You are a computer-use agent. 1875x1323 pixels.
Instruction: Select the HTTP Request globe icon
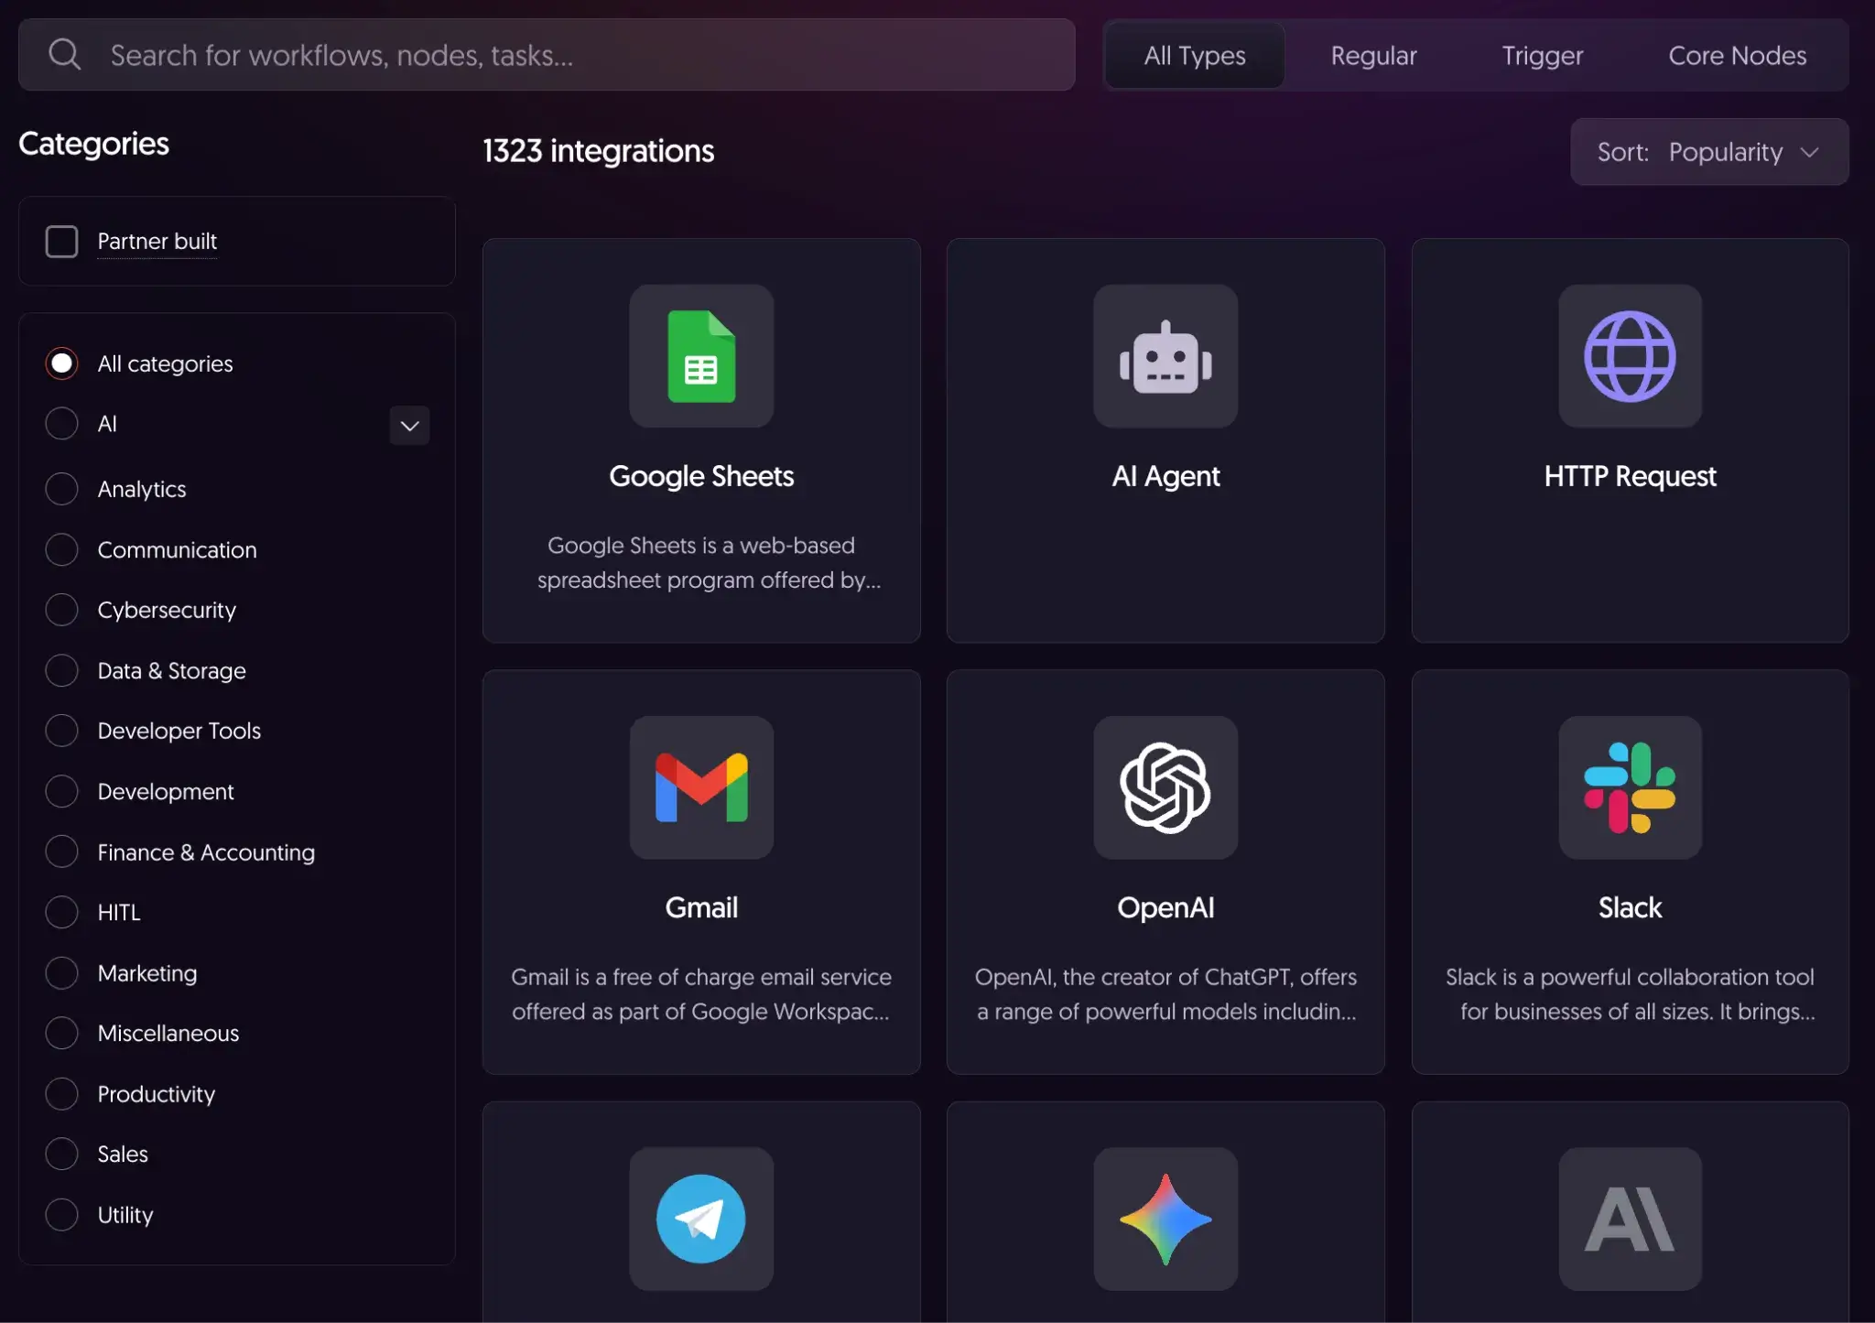(x=1630, y=356)
